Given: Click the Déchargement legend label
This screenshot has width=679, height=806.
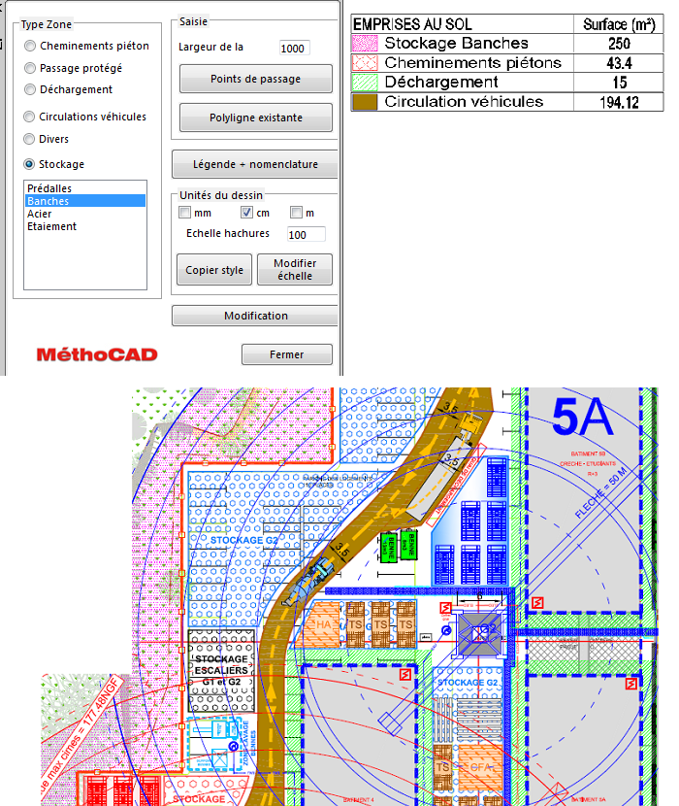Looking at the screenshot, I should (441, 83).
